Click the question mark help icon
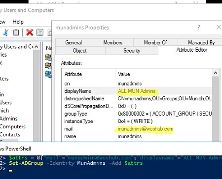The width and height of the screenshot is (222, 179). coord(199,27)
